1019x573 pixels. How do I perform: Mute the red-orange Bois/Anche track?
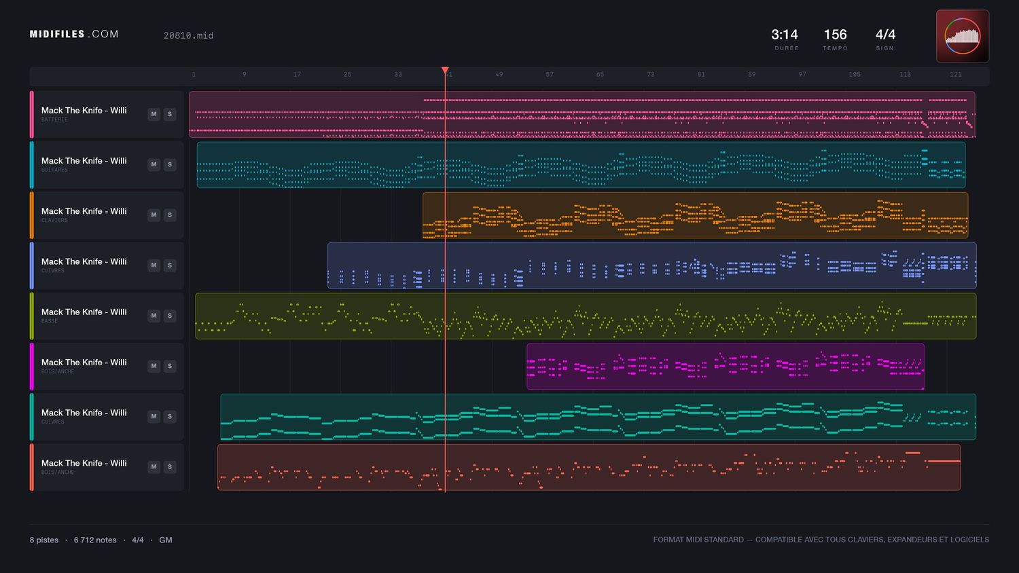(x=154, y=466)
